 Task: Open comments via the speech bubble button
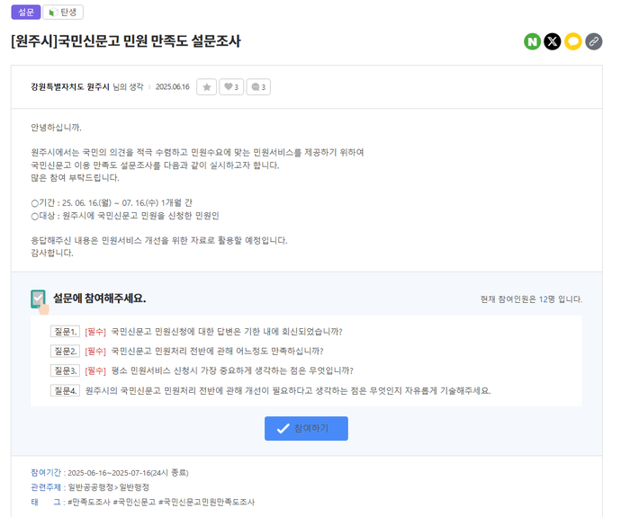[x=258, y=87]
